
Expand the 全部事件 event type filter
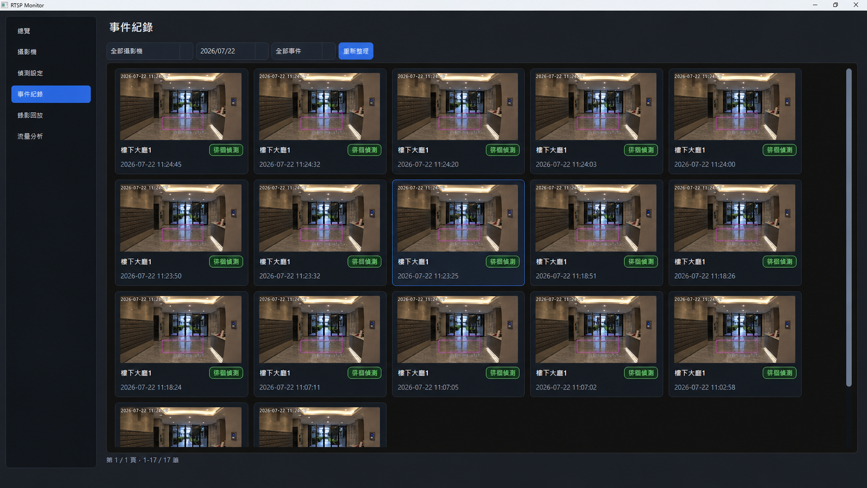pyautogui.click(x=303, y=51)
